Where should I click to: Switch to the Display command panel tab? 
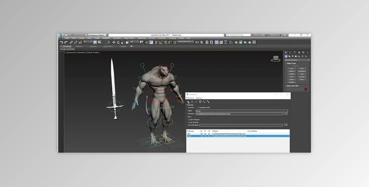point(303,53)
